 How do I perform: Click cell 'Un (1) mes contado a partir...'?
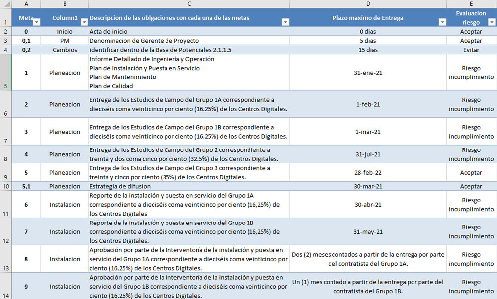pyautogui.click(x=368, y=286)
